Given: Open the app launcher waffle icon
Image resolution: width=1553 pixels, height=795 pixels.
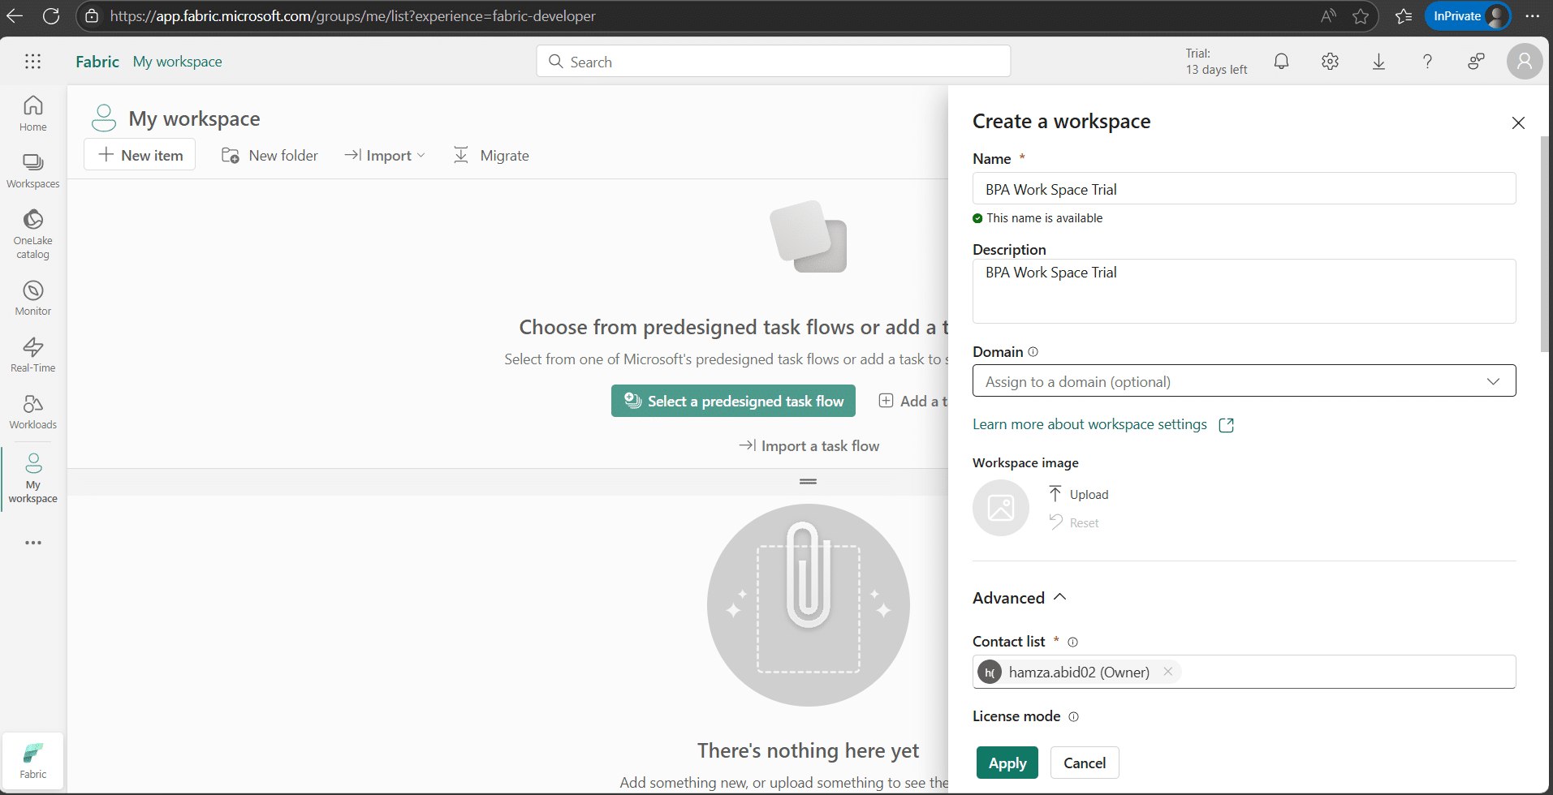Looking at the screenshot, I should pyautogui.click(x=32, y=62).
